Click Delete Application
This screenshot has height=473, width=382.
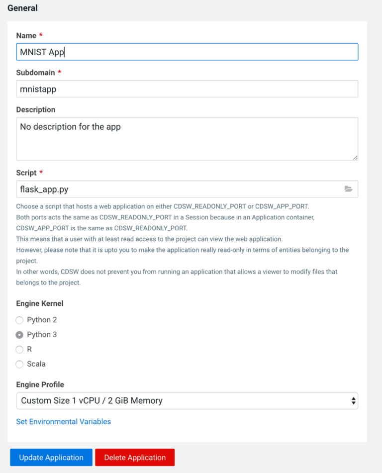point(134,457)
